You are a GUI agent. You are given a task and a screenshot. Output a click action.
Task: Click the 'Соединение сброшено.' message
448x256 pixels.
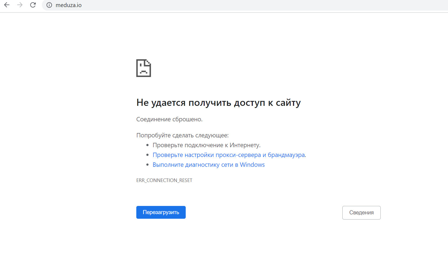[169, 119]
